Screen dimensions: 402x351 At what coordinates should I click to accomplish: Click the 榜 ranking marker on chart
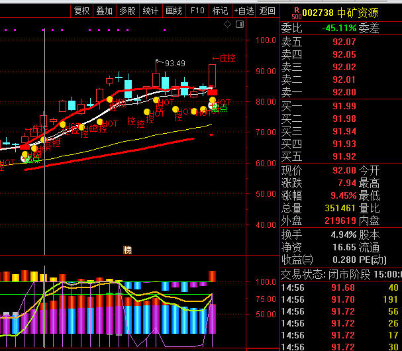pyautogui.click(x=127, y=250)
